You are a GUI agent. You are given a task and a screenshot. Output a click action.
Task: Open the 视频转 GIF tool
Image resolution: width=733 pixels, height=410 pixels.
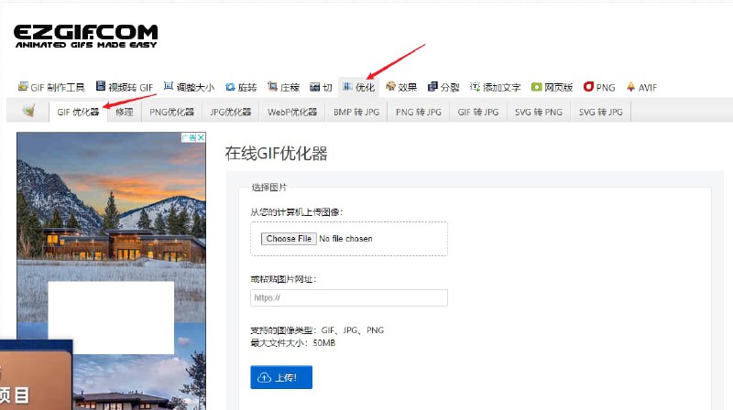[124, 87]
